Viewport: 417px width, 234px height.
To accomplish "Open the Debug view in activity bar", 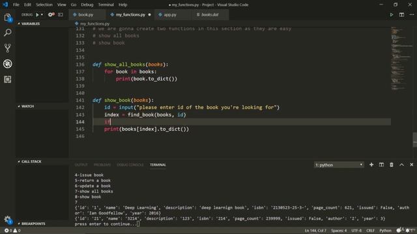I will click(x=7, y=64).
